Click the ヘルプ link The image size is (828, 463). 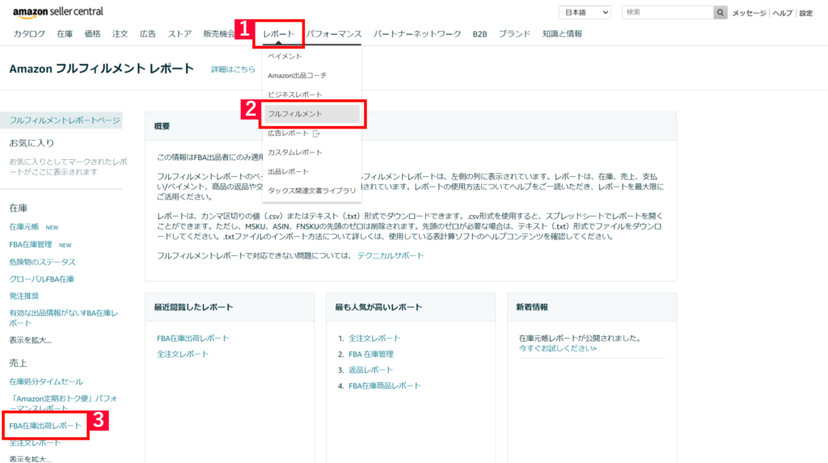pos(783,13)
